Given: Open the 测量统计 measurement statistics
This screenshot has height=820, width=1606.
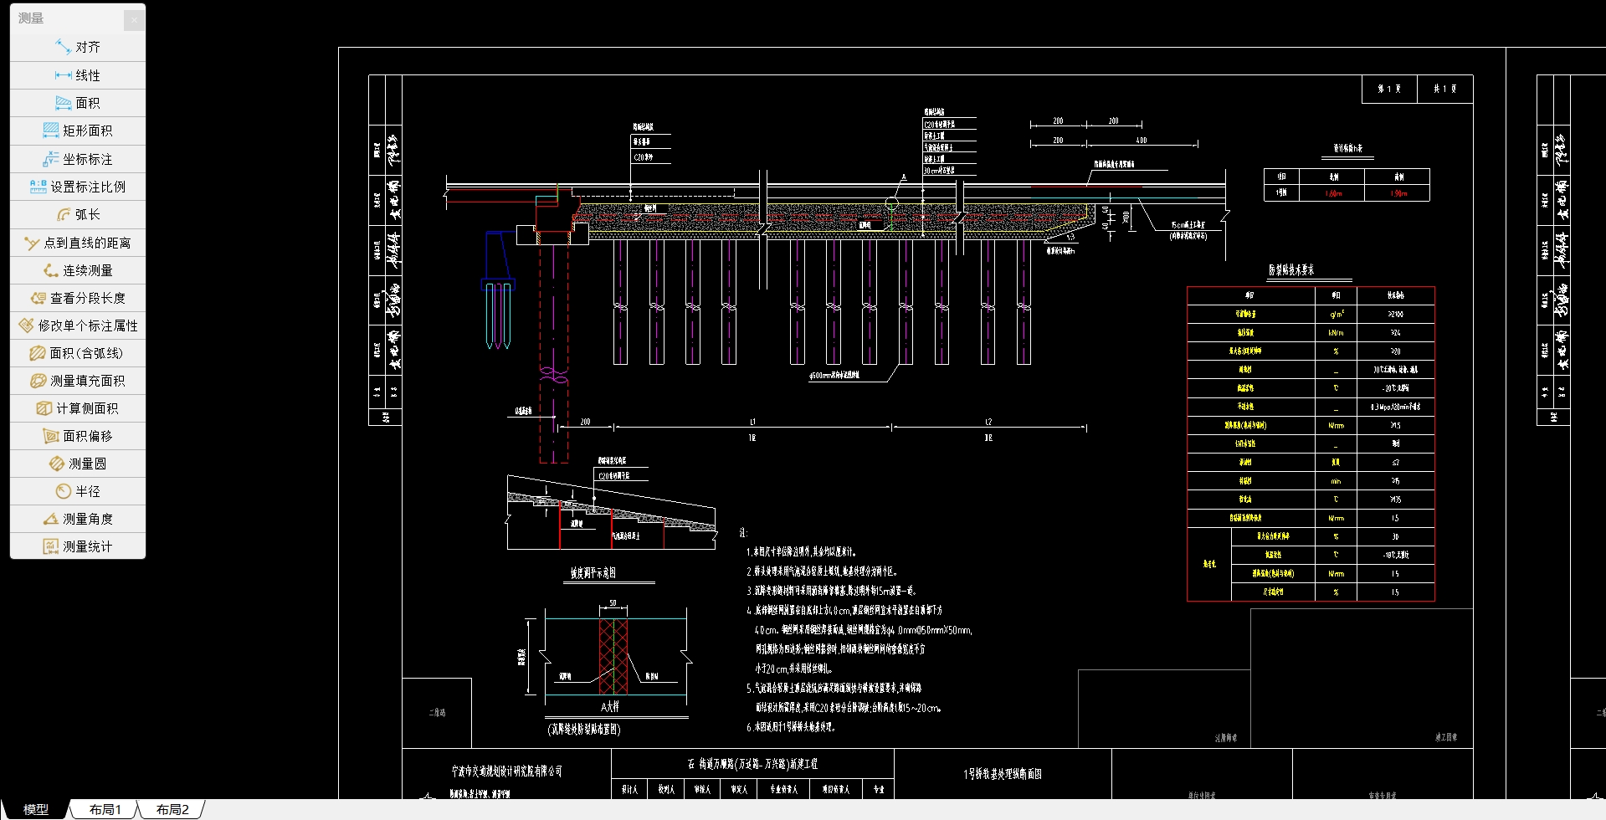Looking at the screenshot, I should click(78, 546).
